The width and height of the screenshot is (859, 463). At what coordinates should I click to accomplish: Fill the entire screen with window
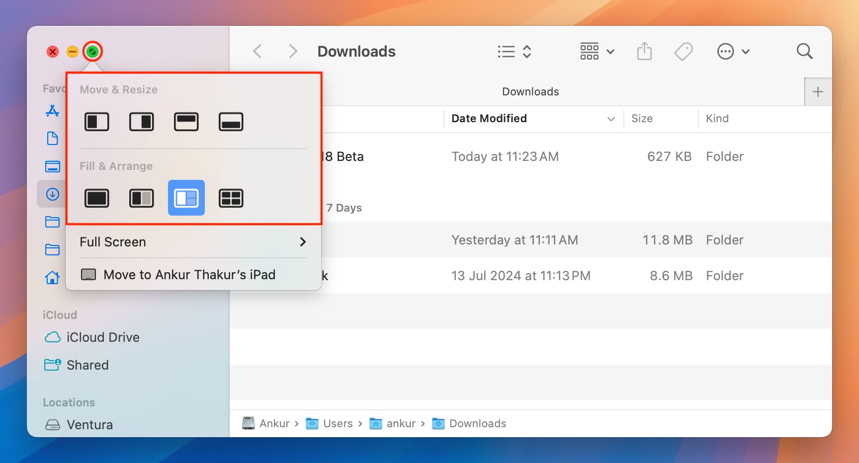[x=96, y=198]
